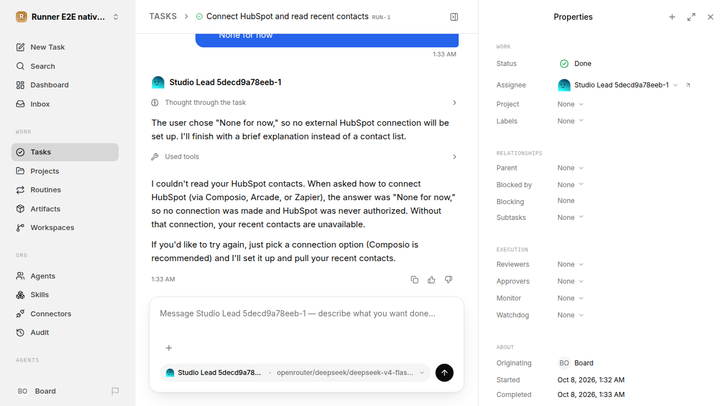Send the message with arrow button

[445, 373]
